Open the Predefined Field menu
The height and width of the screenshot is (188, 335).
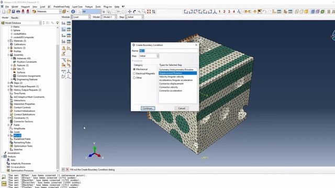click(x=62, y=7)
